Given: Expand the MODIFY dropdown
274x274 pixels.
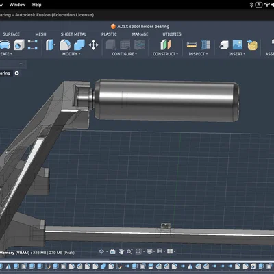Looking at the screenshot, I should [71, 54].
